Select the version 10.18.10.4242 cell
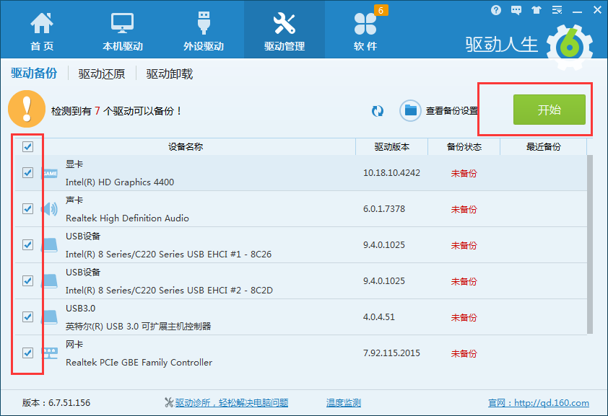Screen dimensions: 608x416 pos(391,172)
